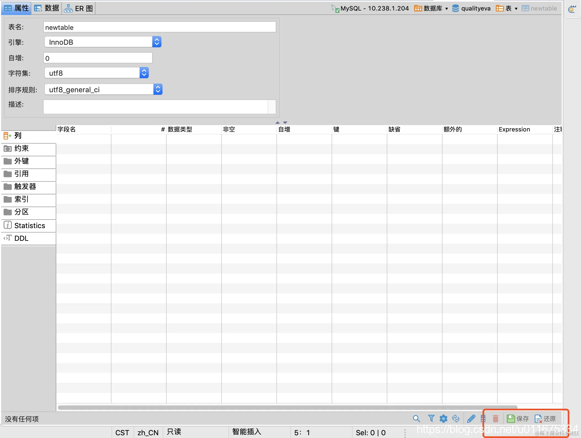Click the filter funnel icon
This screenshot has height=438, width=581.
coord(431,419)
